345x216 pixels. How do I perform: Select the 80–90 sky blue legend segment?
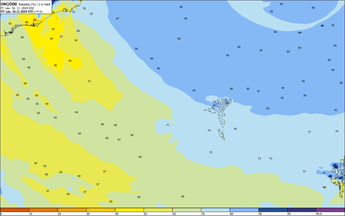(x=244, y=210)
